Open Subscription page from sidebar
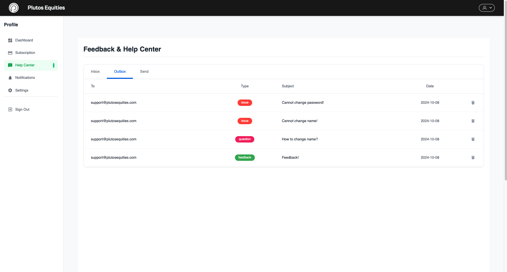The image size is (507, 272). coord(25,53)
